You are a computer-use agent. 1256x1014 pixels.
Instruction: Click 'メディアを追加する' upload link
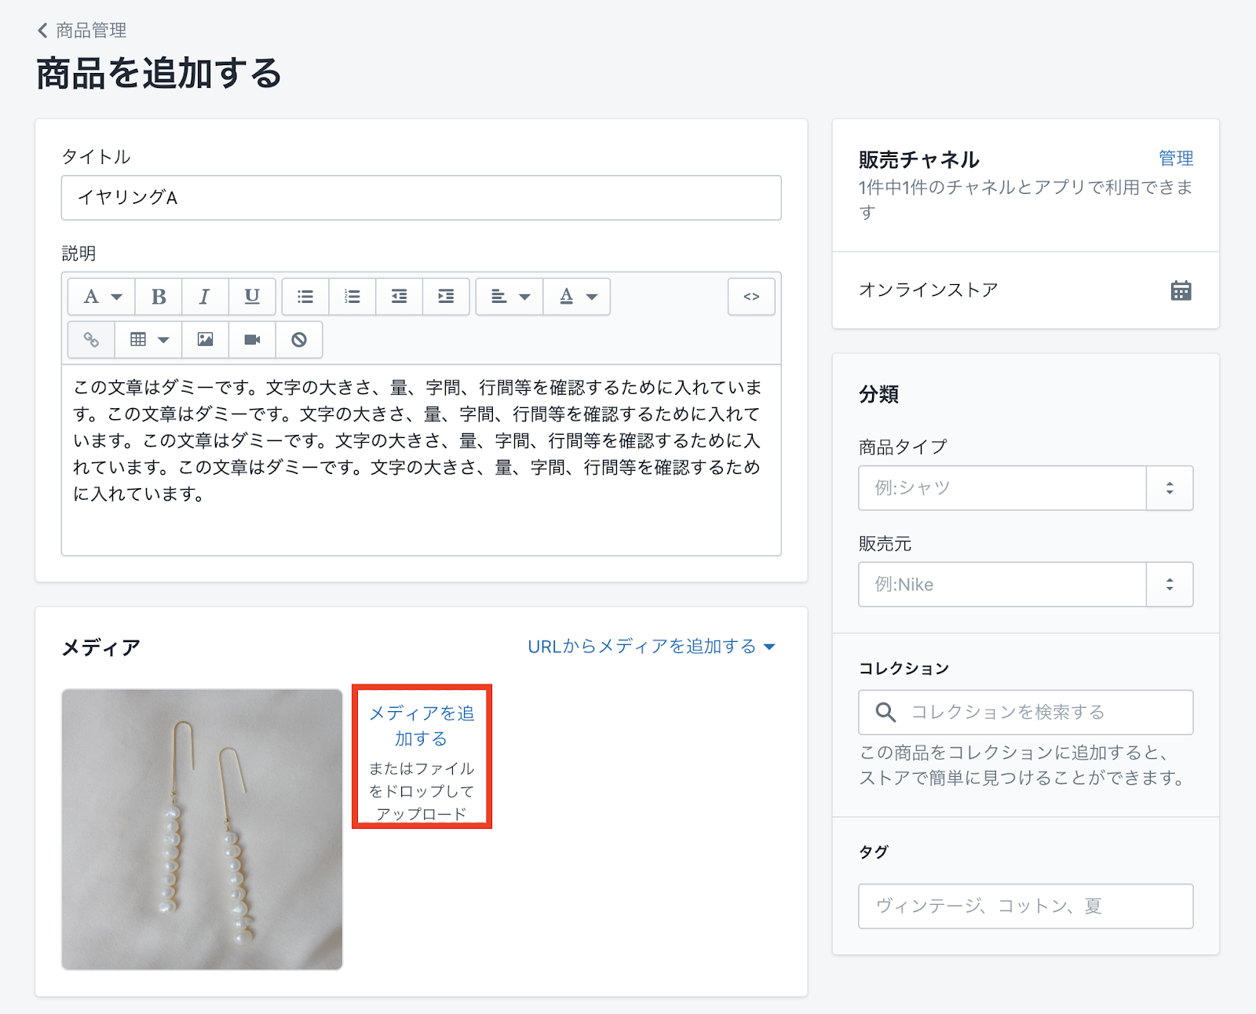tap(422, 725)
